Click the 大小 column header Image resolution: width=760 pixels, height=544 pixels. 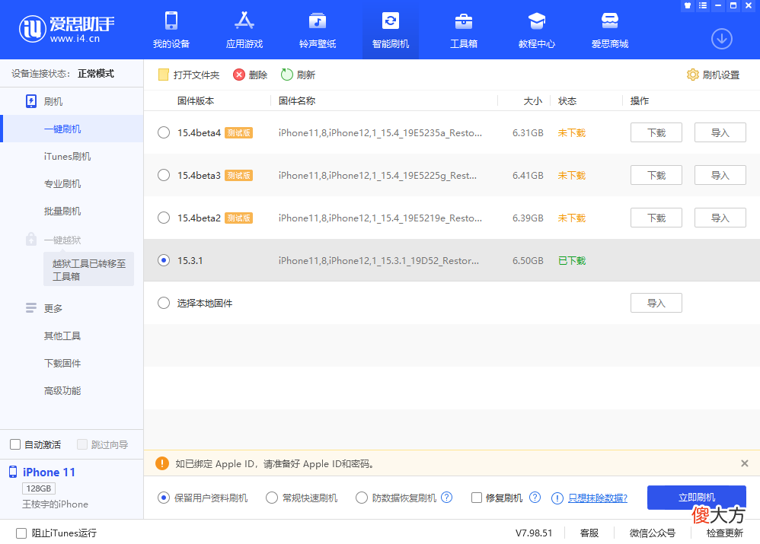point(532,100)
